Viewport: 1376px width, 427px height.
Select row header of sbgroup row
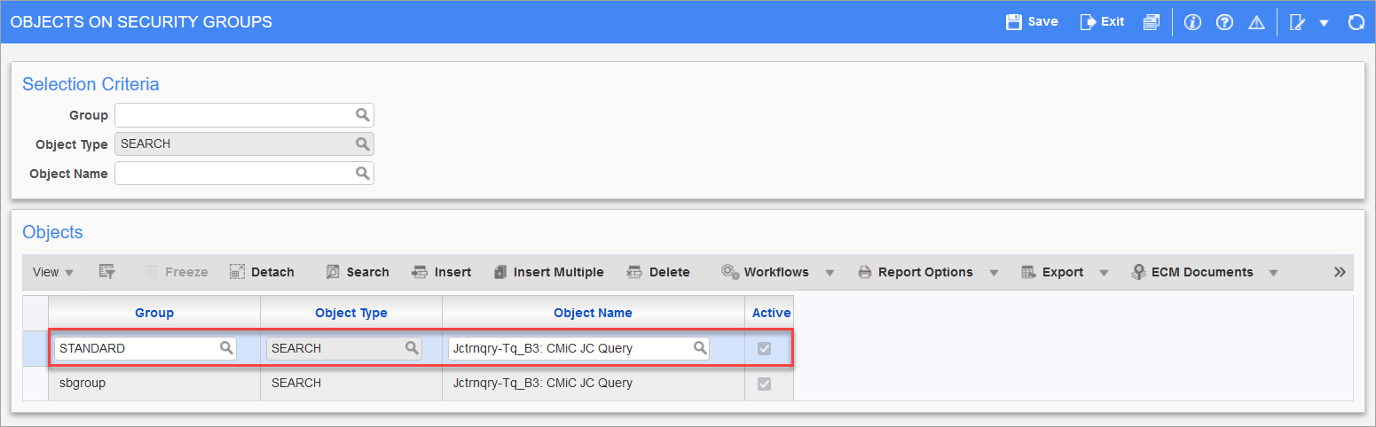(x=35, y=384)
